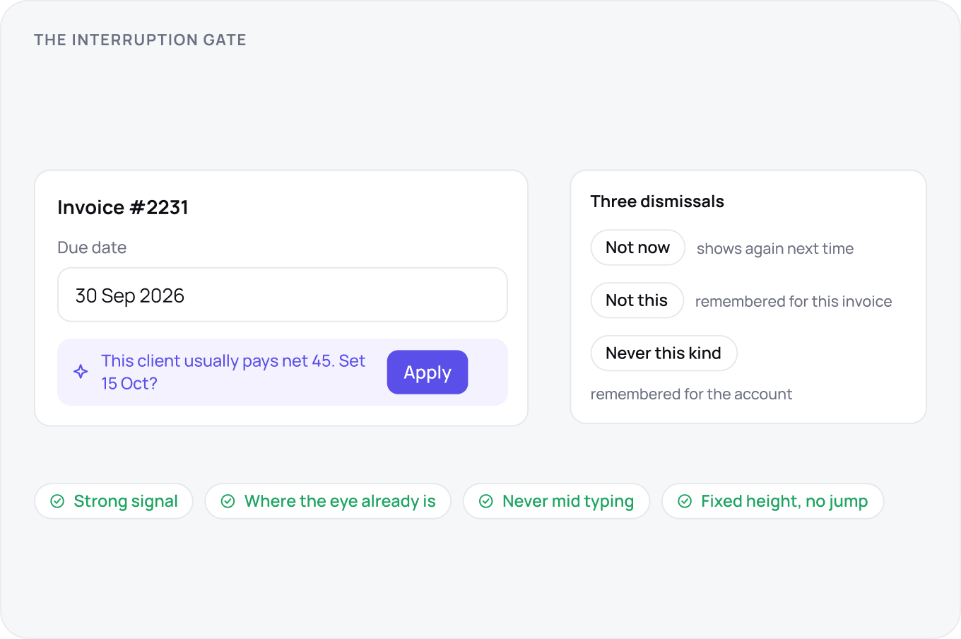Viewport: 961px width, 639px height.
Task: Dismiss with the Not now pill
Action: (x=637, y=247)
